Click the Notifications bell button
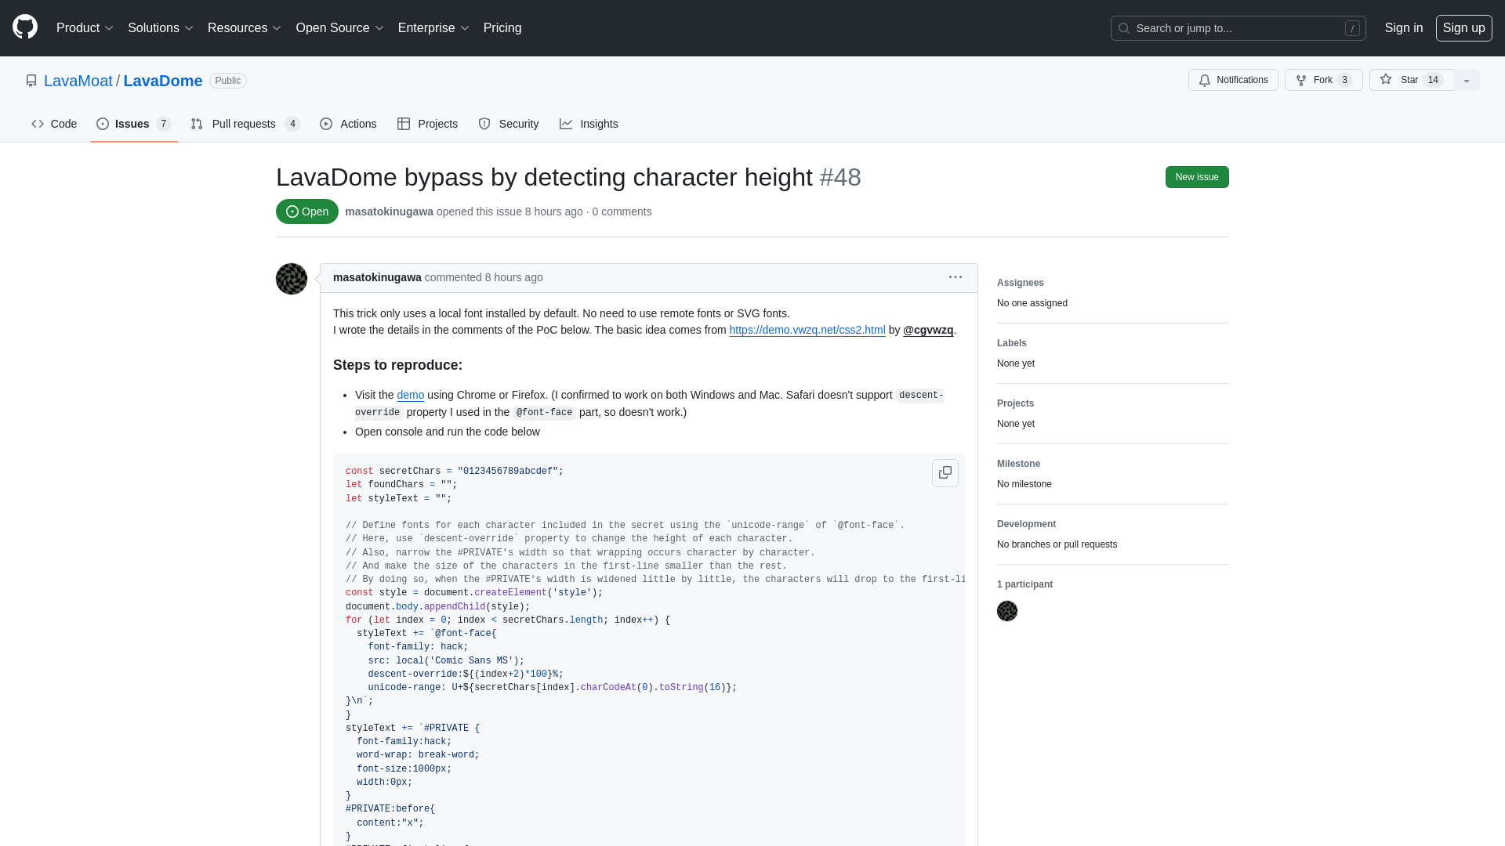Image resolution: width=1505 pixels, height=846 pixels. pyautogui.click(x=1233, y=80)
